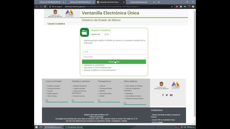Screen dimensions: 230x129
Task: Click the taskbar clock
Action: pos(191,127)
